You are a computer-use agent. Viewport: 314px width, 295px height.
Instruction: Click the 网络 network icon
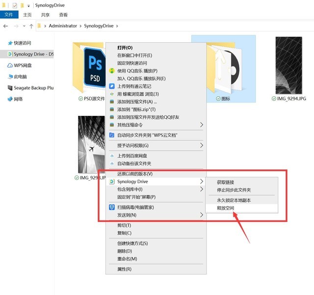(x=10, y=99)
